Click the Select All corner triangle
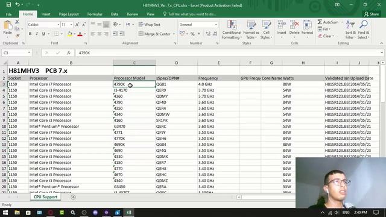The width and height of the screenshot is (386, 217). coord(4,63)
